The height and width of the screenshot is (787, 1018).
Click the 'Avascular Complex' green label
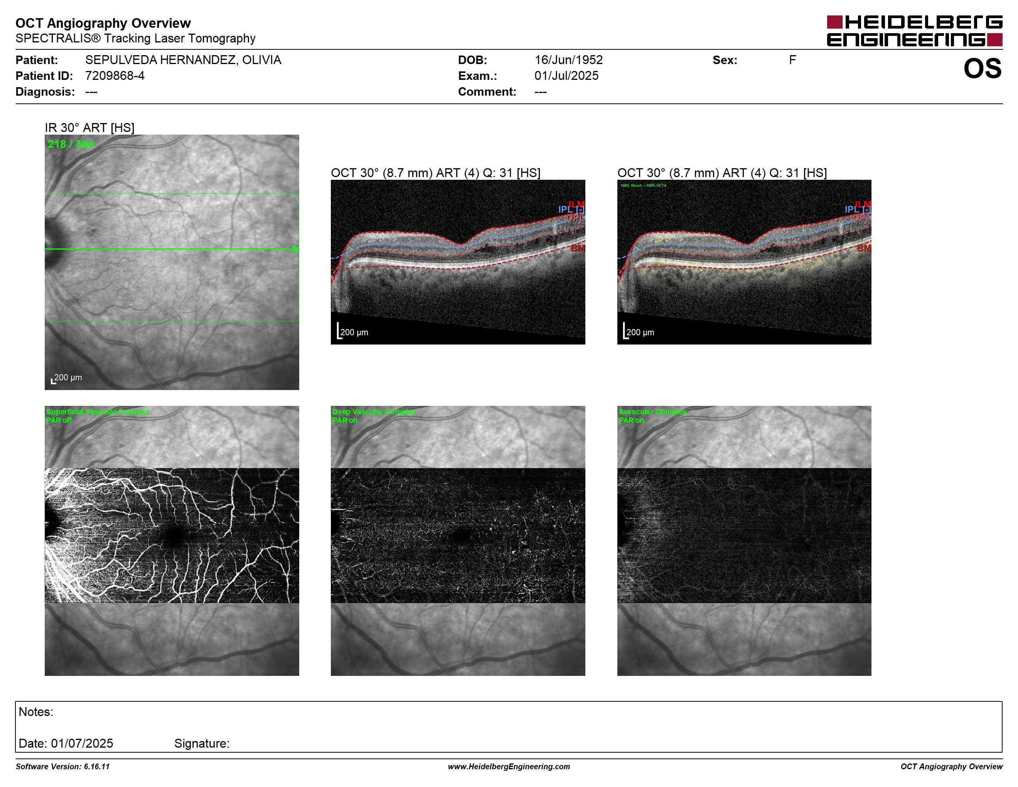[x=652, y=412]
